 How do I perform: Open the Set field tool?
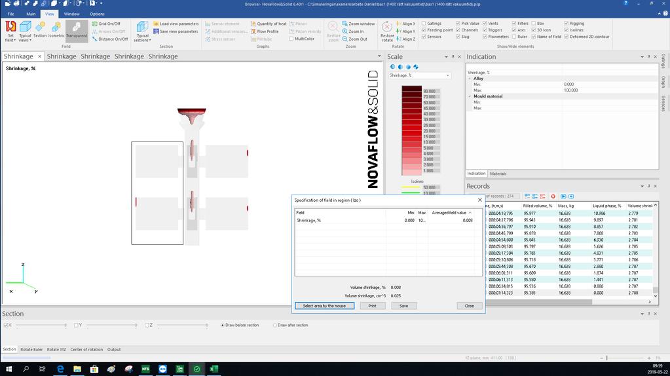(10, 31)
